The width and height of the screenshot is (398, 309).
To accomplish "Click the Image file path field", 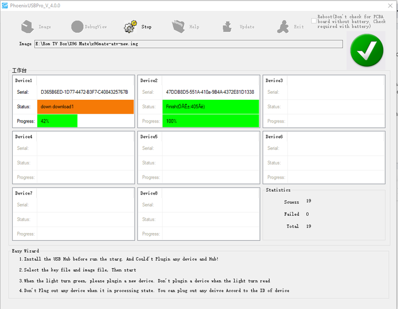I will [x=189, y=44].
